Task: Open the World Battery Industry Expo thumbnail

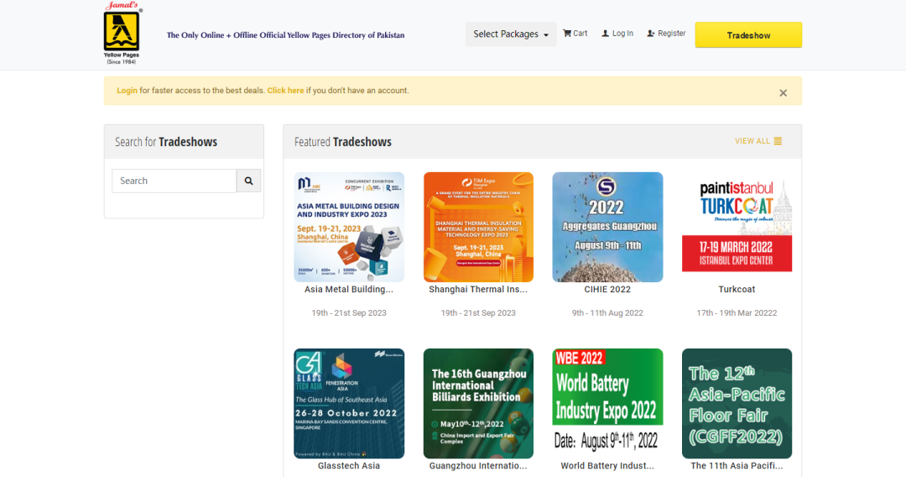Action: [607, 404]
